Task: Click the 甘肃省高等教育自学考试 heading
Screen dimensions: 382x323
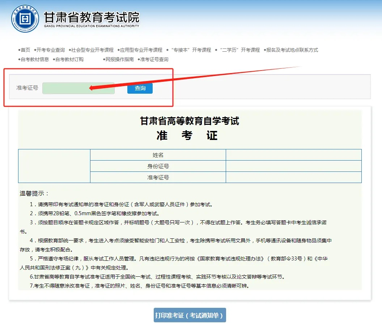Action: click(190, 121)
